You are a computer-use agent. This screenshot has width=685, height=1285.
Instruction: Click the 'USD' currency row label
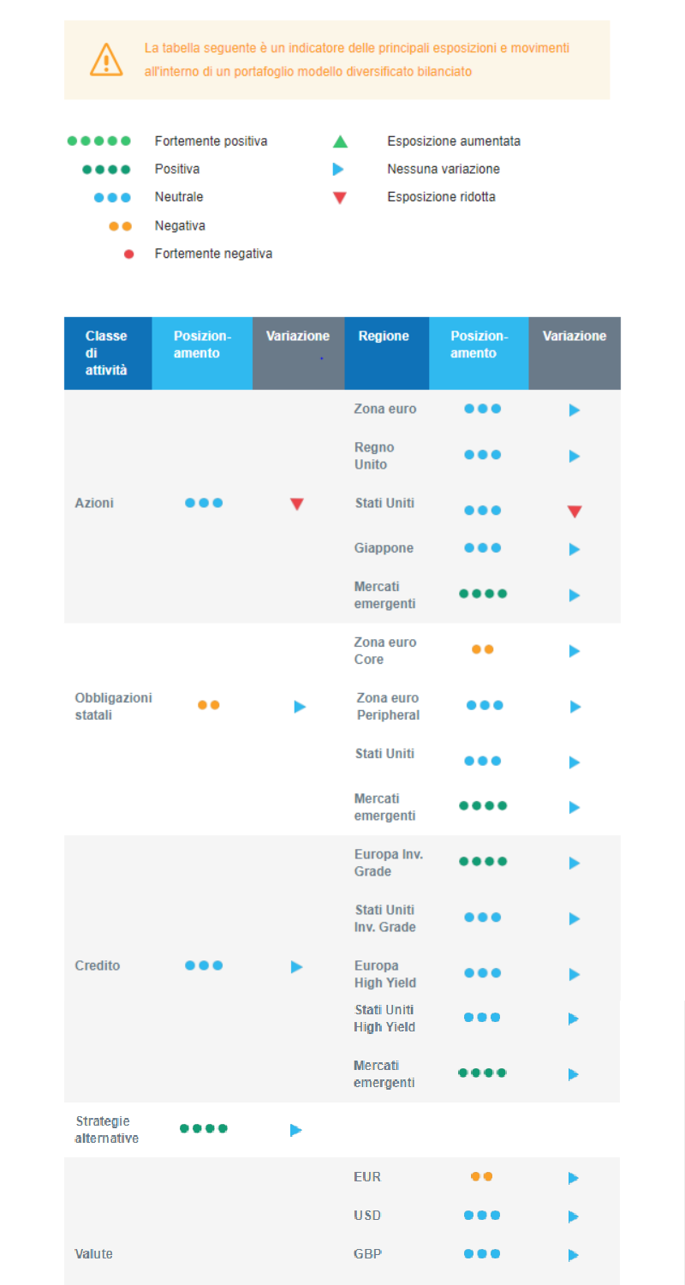click(x=367, y=1216)
